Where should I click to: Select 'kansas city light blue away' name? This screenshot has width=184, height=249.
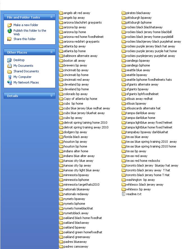tap(82, 170)
